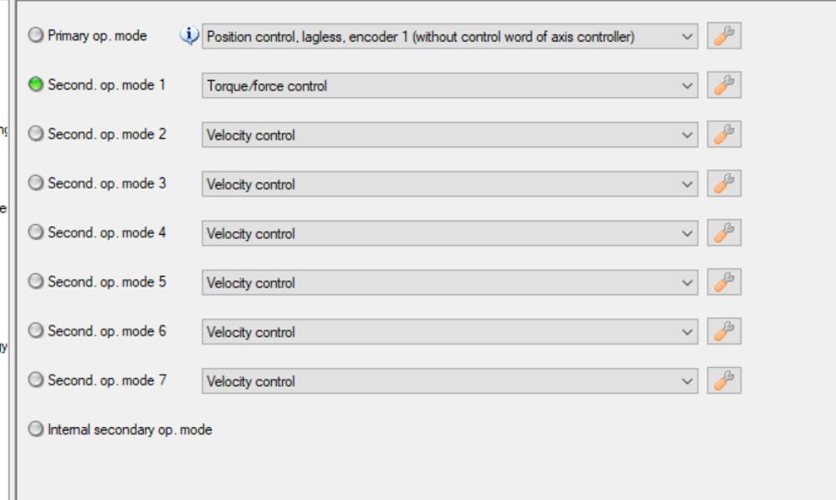Click the info icon beside Primary op. mode
This screenshot has width=836, height=500.
pos(190,36)
